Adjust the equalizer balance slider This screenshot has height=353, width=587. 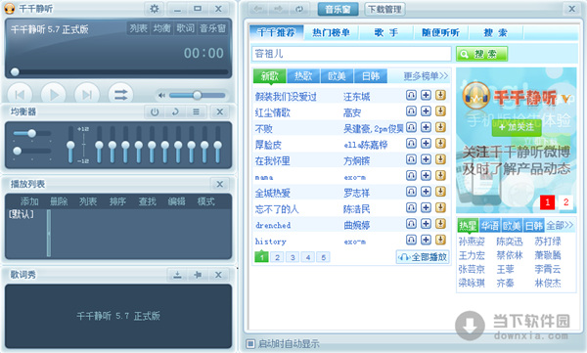(x=32, y=133)
